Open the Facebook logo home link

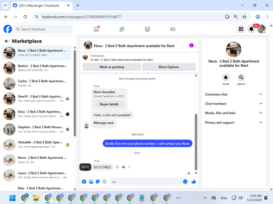8,29
